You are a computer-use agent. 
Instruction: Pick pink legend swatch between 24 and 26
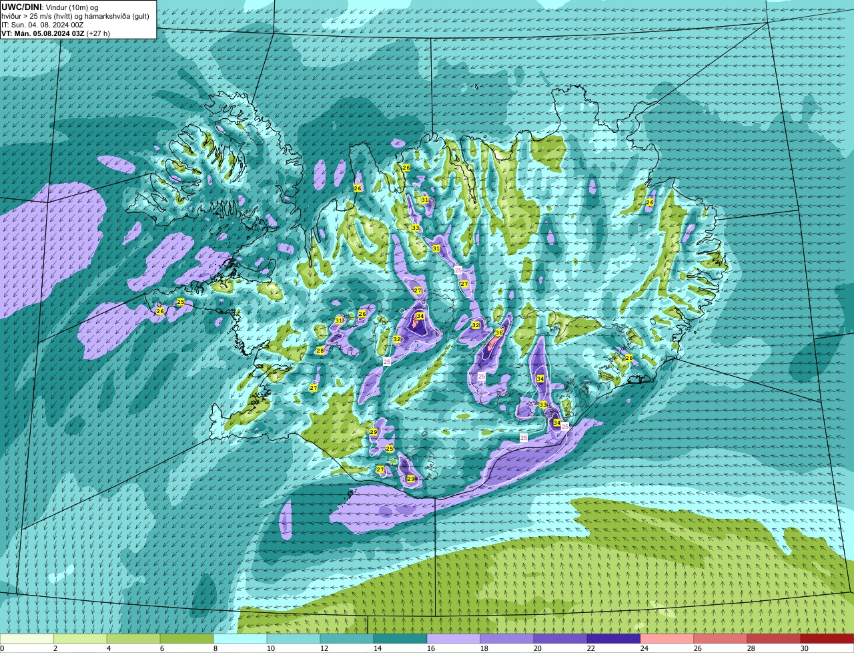point(667,639)
